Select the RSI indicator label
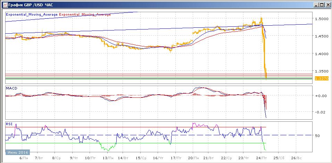This screenshot has width=332, height=163. 8,124
